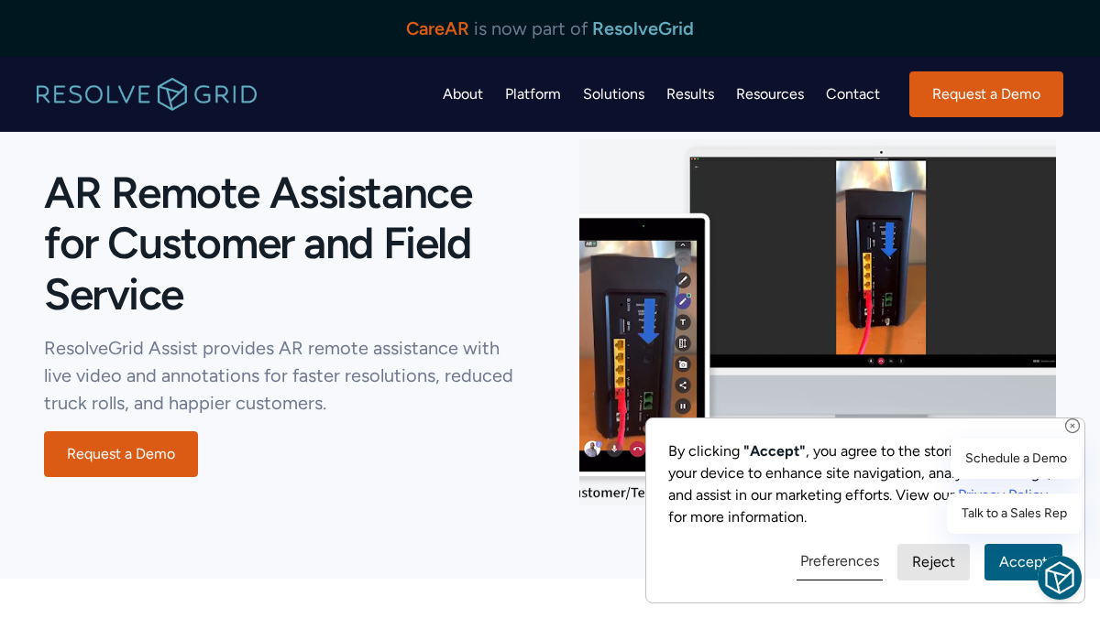Screen dimensions: 1100x618
Task: Reject cookies in the consent banner
Action: click(x=933, y=562)
